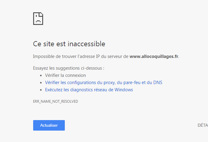The height and width of the screenshot is (142, 208).
Task: Open the proxy, pare-feu and DNS configuration link
Action: pos(103,83)
